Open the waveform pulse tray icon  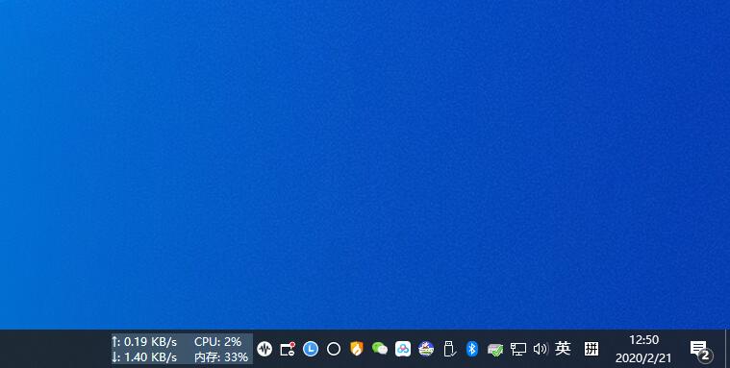(x=264, y=349)
